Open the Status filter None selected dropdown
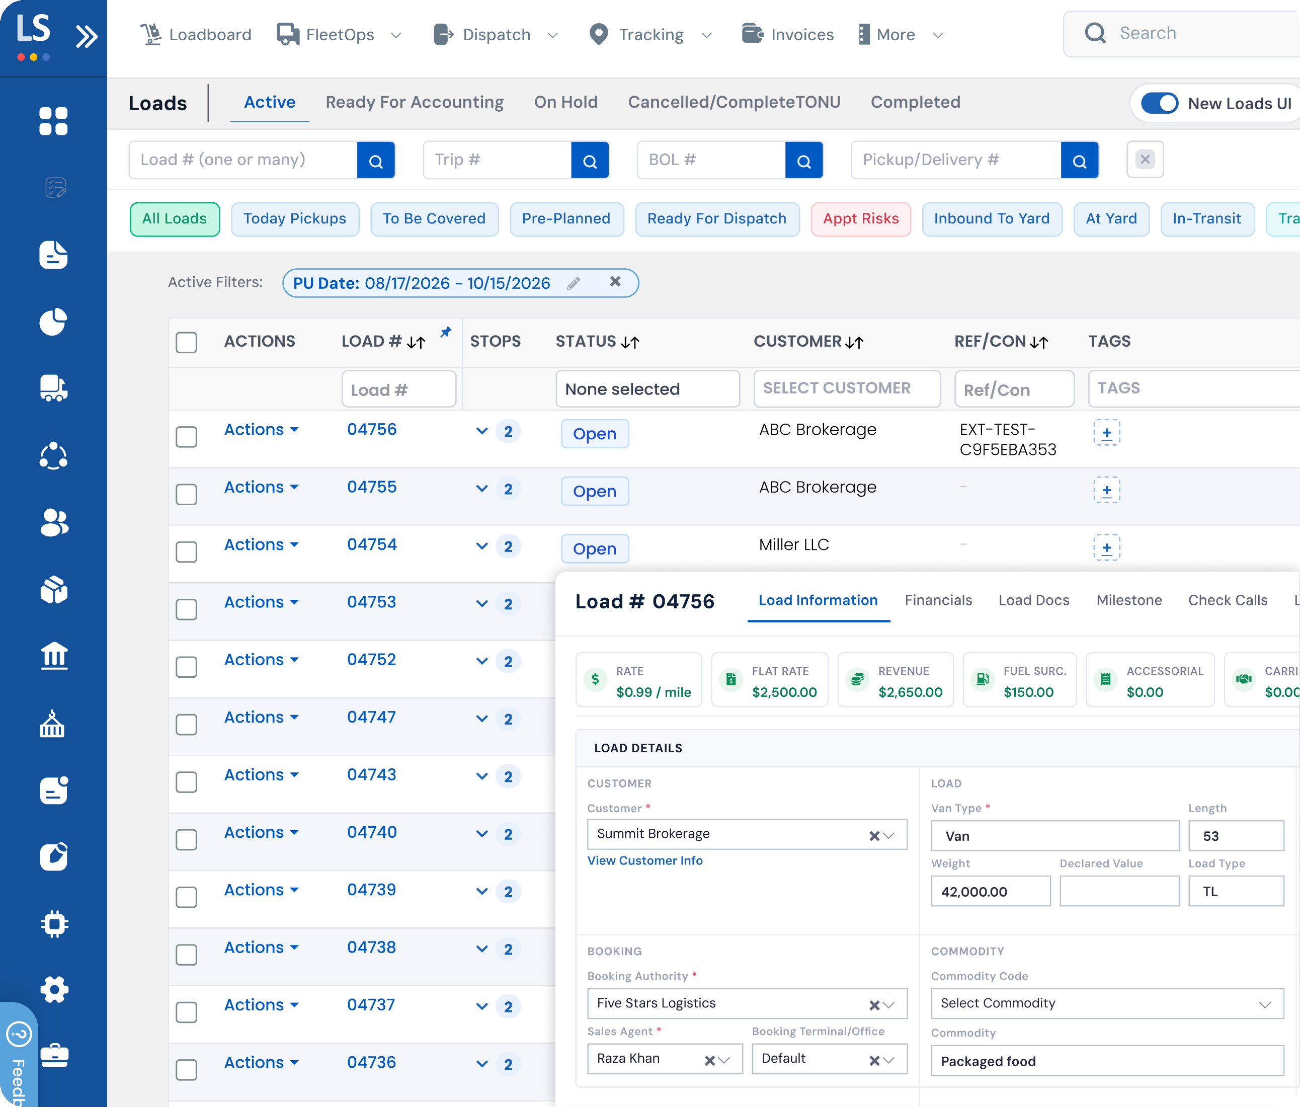 (647, 388)
